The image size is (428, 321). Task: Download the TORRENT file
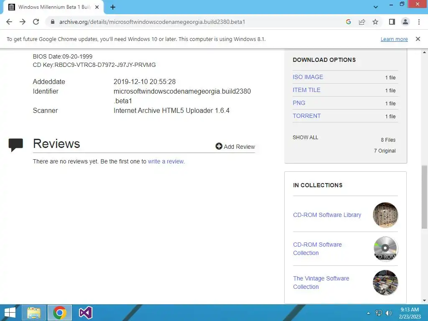pos(306,116)
